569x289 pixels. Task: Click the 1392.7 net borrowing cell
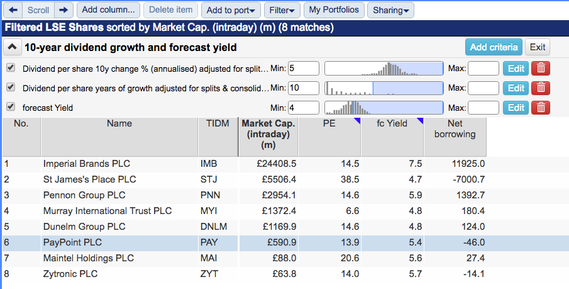click(455, 195)
